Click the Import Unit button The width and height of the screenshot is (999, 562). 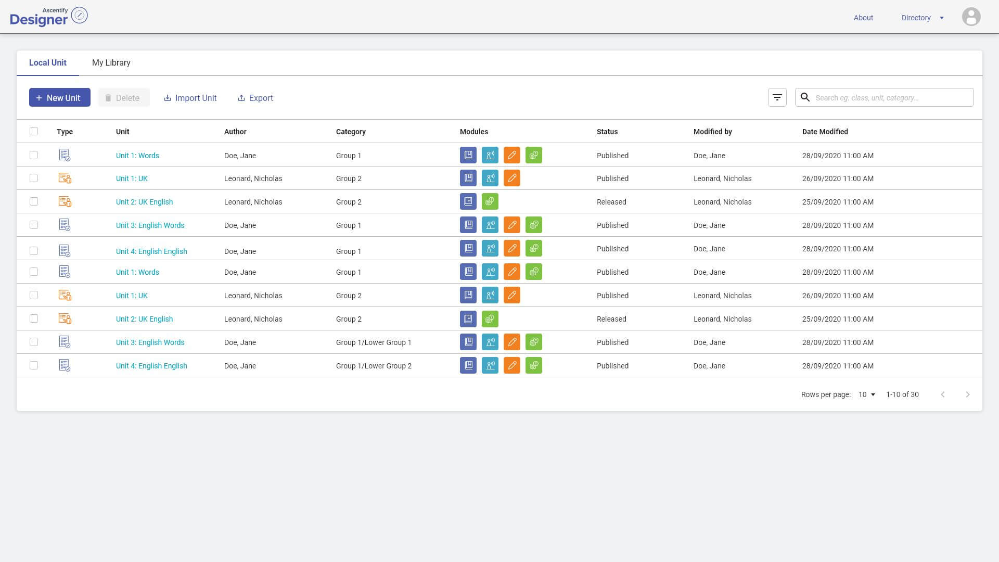coord(190,98)
